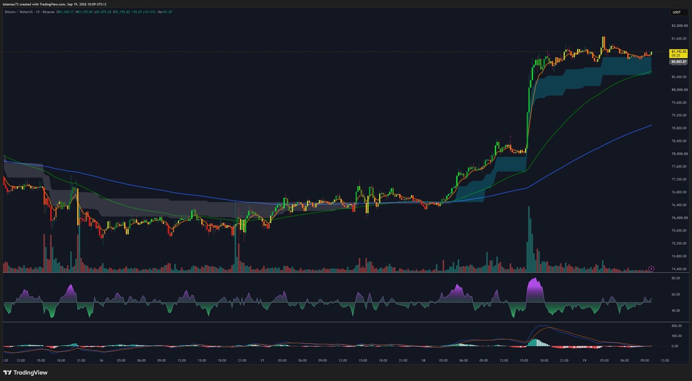Click the close value C81,192.83
Screen dimensions: 692x381
tap(122, 12)
